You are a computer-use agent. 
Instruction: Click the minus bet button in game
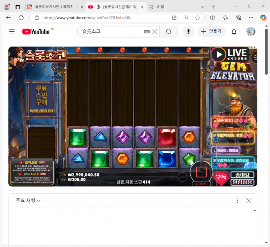182,177
